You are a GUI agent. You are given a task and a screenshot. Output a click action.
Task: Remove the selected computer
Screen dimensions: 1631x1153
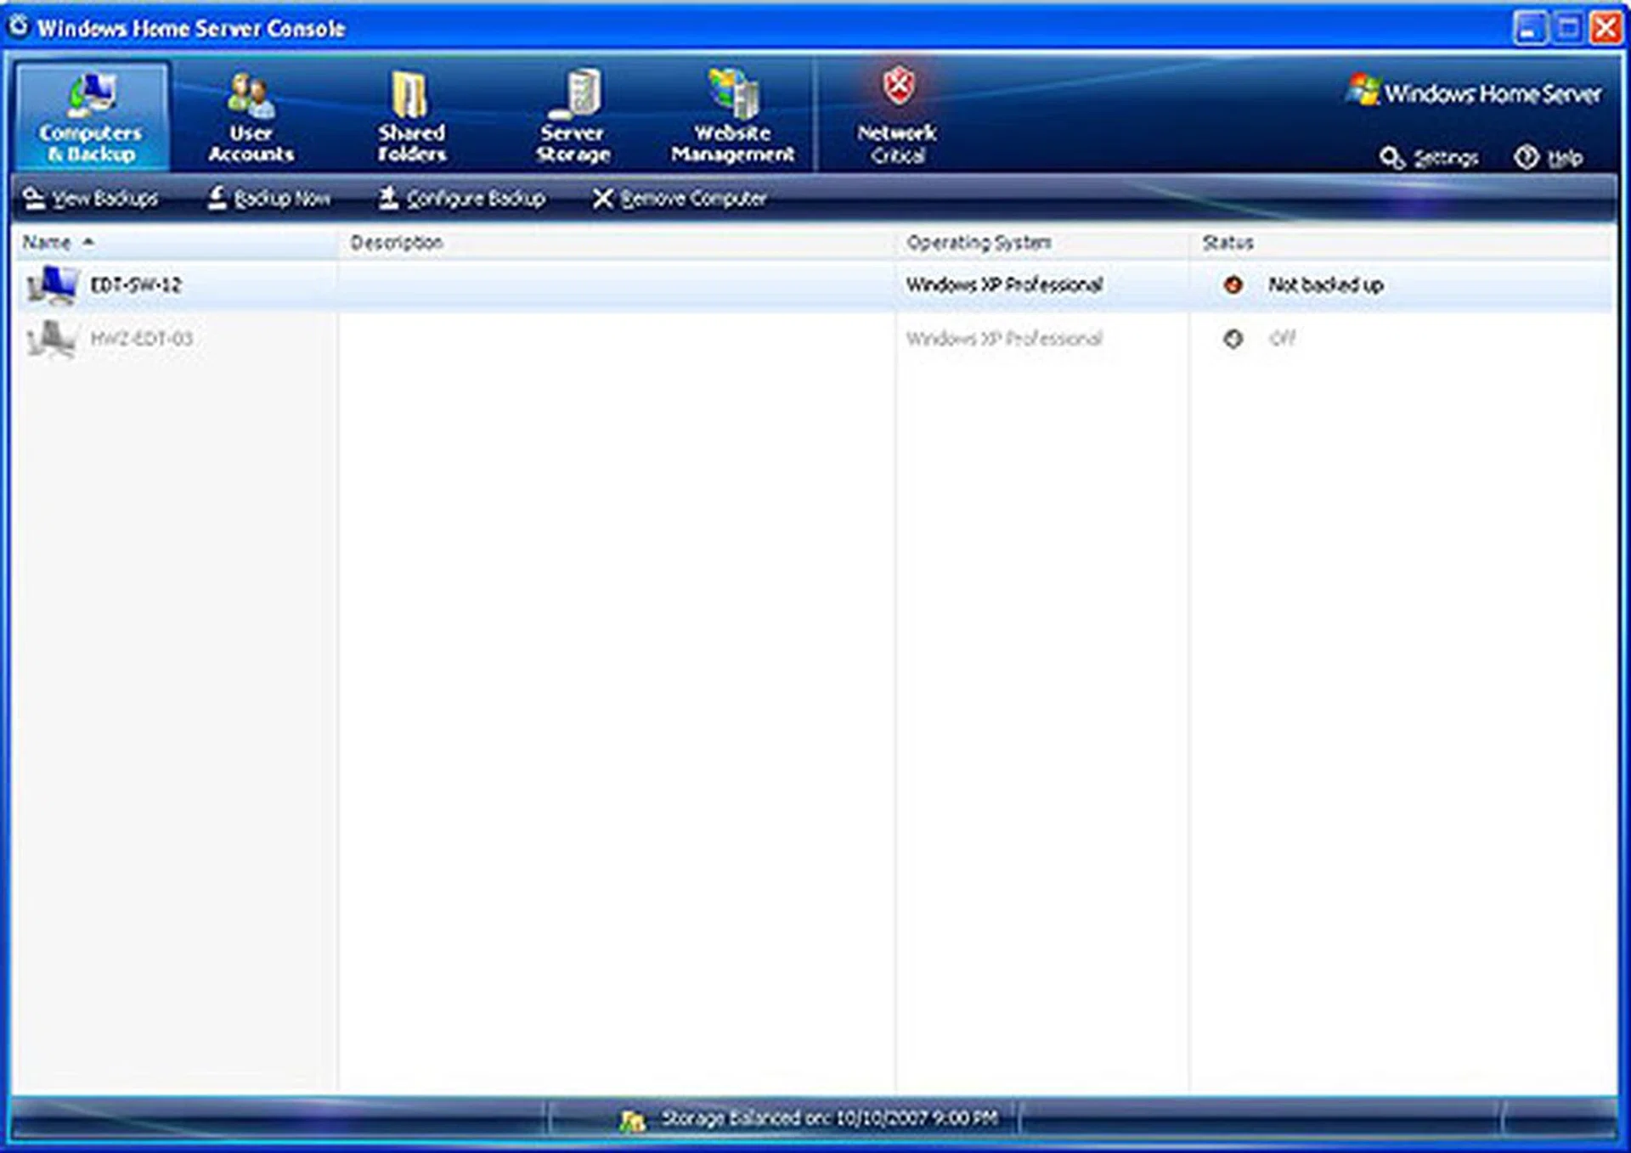tap(680, 198)
